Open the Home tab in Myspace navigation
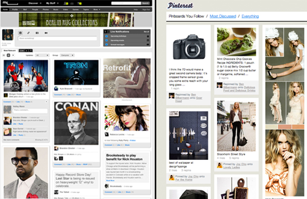Image resolution: width=307 pixels, height=199 pixels. click(5, 9)
